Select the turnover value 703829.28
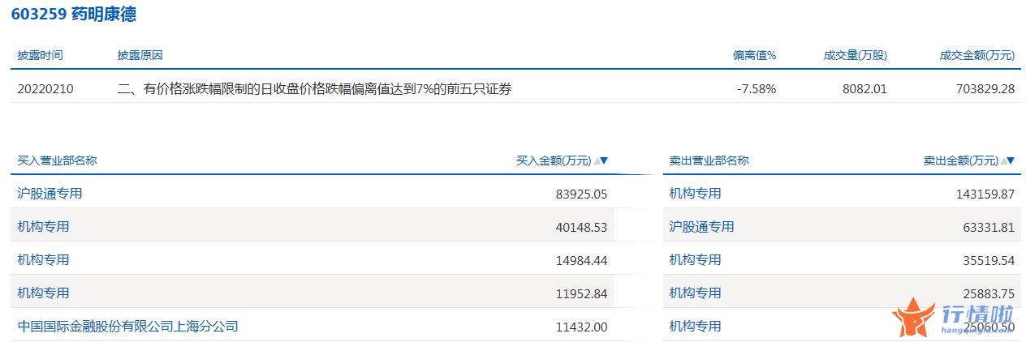Image resolution: width=1026 pixels, height=342 pixels. pos(984,89)
